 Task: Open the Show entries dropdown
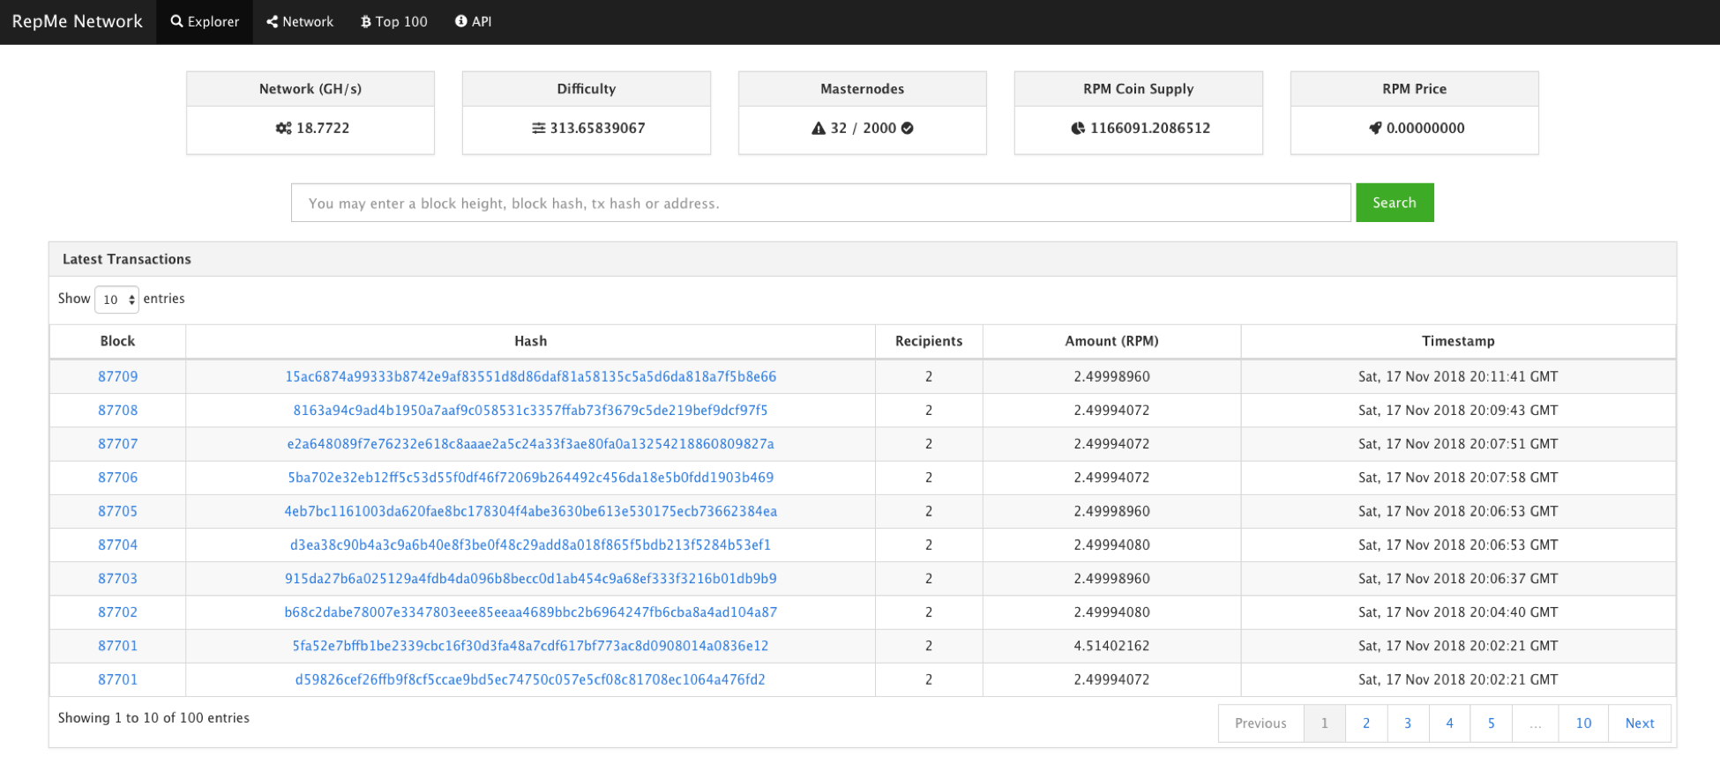(116, 300)
